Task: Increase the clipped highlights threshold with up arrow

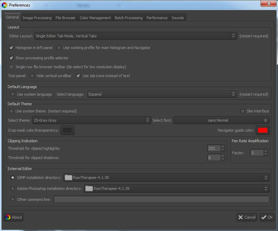Action: [x=223, y=147]
